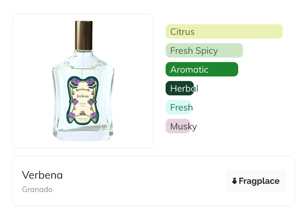Open the Granado brand link
The image size is (307, 218).
37,189
